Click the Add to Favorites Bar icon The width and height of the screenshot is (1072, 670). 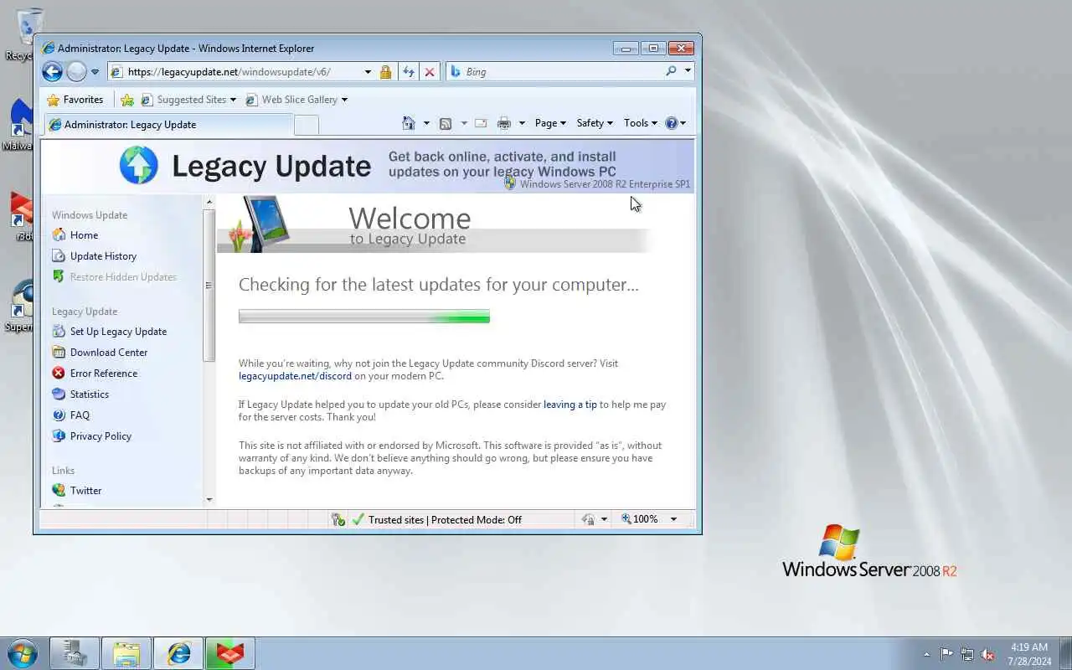127,100
